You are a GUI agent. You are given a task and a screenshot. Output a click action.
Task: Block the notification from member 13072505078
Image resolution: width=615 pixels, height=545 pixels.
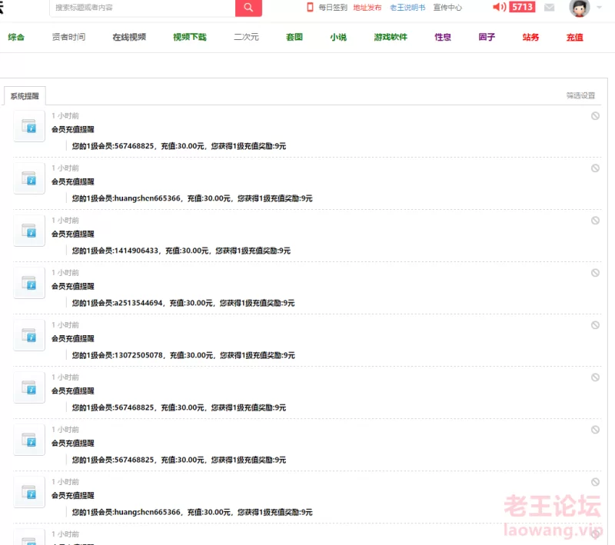pos(595,325)
